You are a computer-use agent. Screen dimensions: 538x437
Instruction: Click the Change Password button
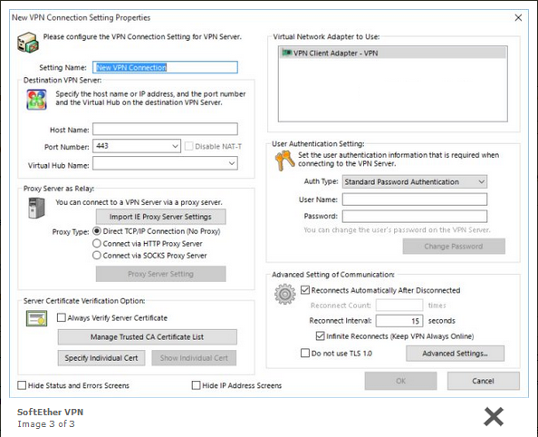(454, 247)
